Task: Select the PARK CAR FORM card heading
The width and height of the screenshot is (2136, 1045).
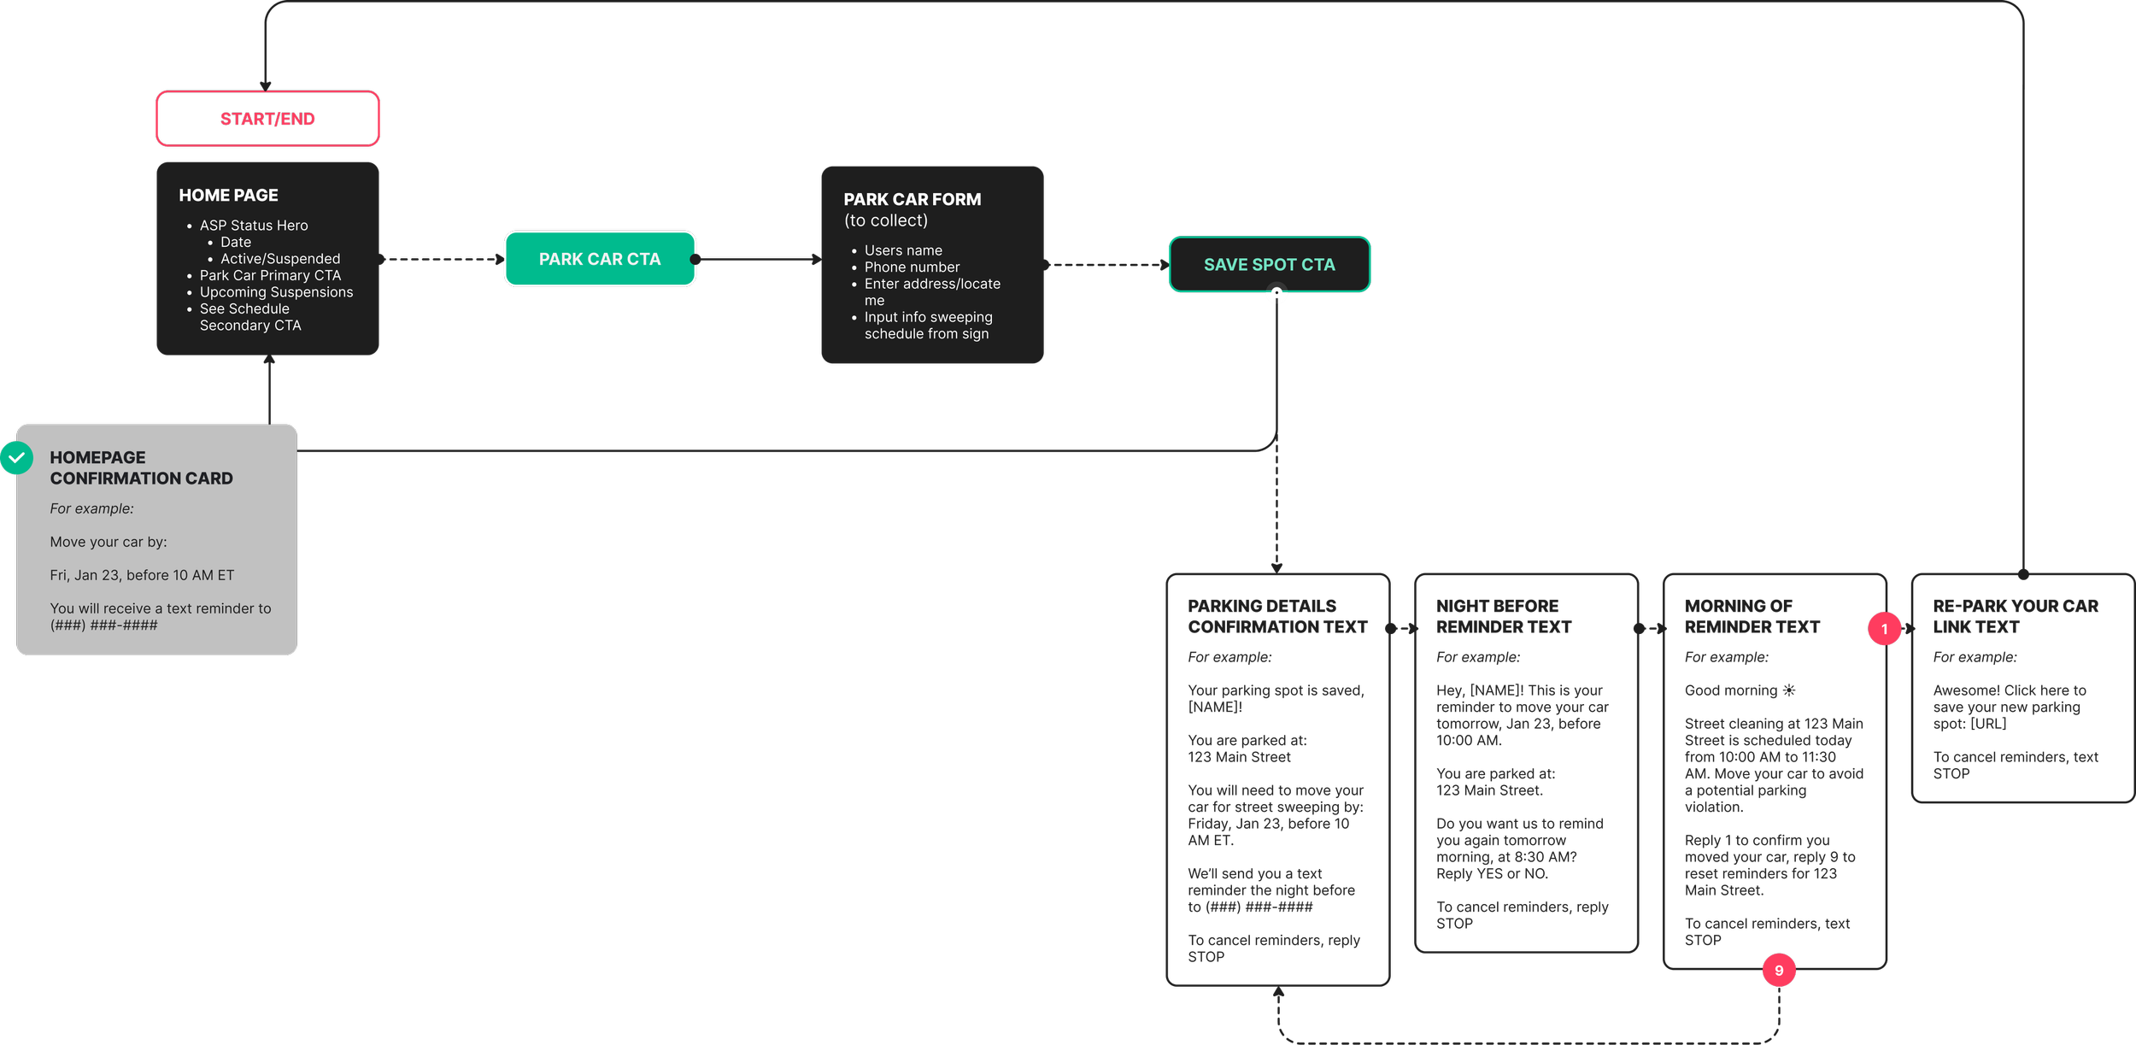Action: 912,199
